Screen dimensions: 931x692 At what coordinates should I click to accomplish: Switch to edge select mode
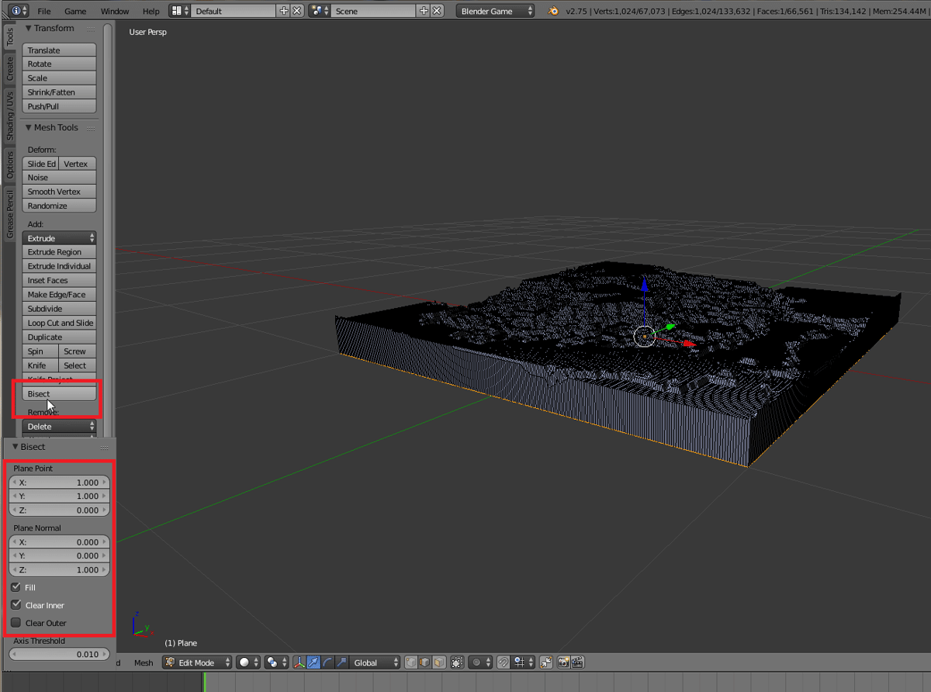click(425, 663)
